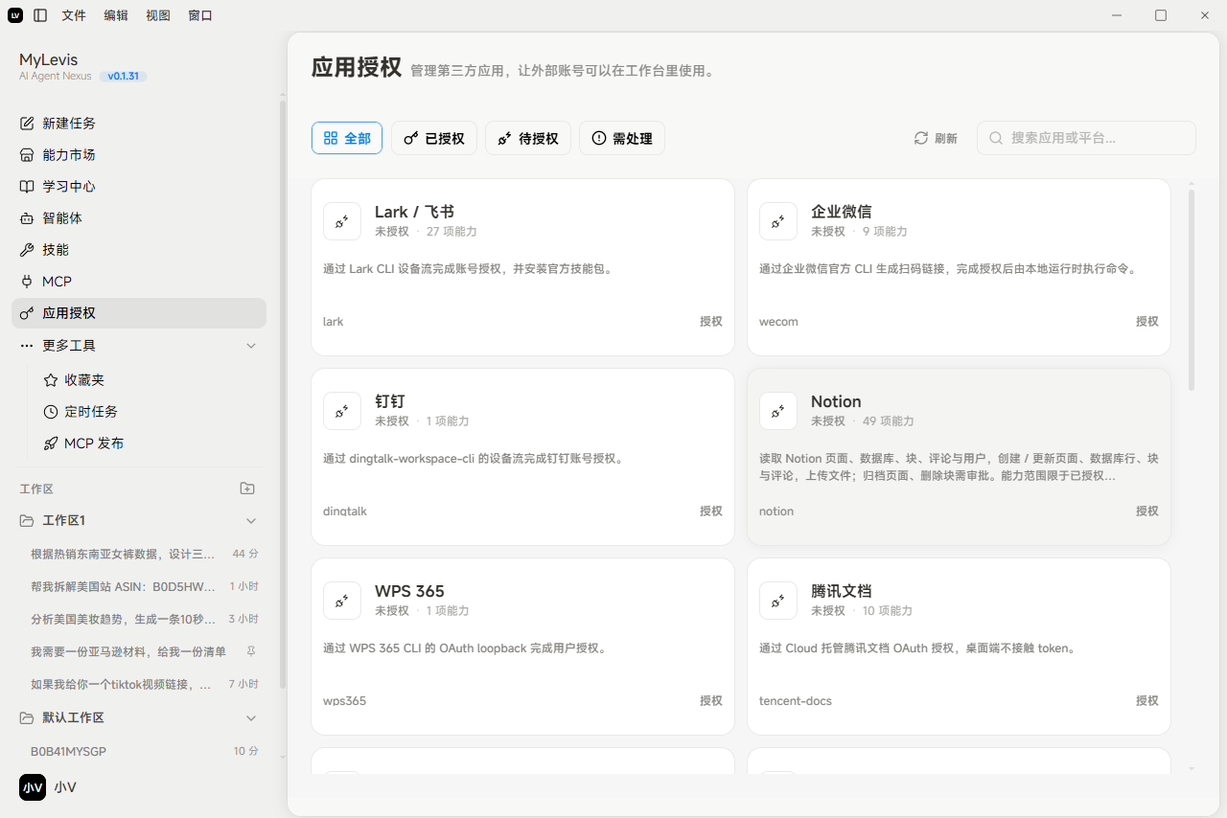Click the 企业微信 plug icon
1227x818 pixels.
point(778,221)
